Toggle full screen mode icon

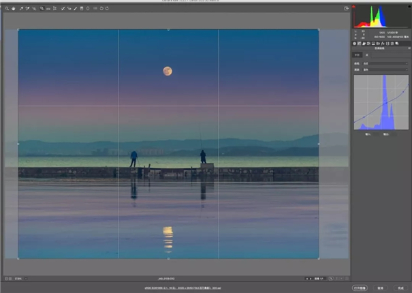click(346, 8)
